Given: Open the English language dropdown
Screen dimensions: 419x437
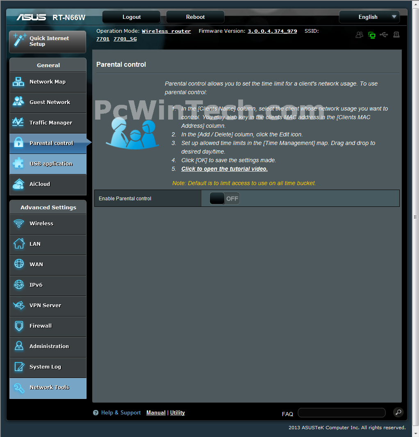Looking at the screenshot, I should click(369, 17).
